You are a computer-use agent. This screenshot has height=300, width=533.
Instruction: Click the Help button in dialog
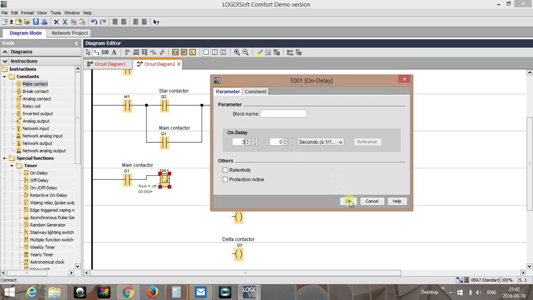(397, 201)
